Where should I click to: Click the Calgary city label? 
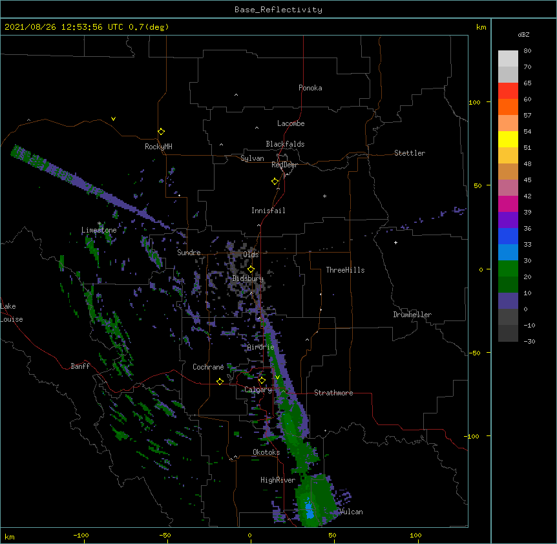pos(258,390)
